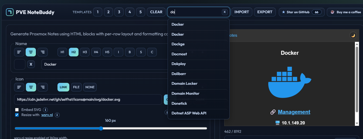Toggle H4 heading for Name
Viewport: 363px width, 139px height.
tap(96, 52)
